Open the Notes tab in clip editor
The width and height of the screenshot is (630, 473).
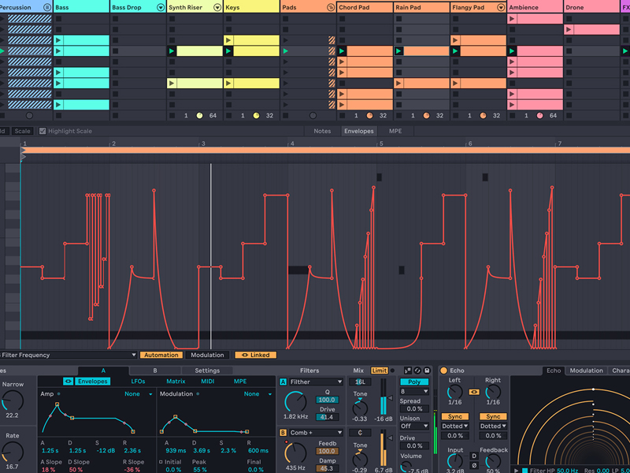point(322,131)
